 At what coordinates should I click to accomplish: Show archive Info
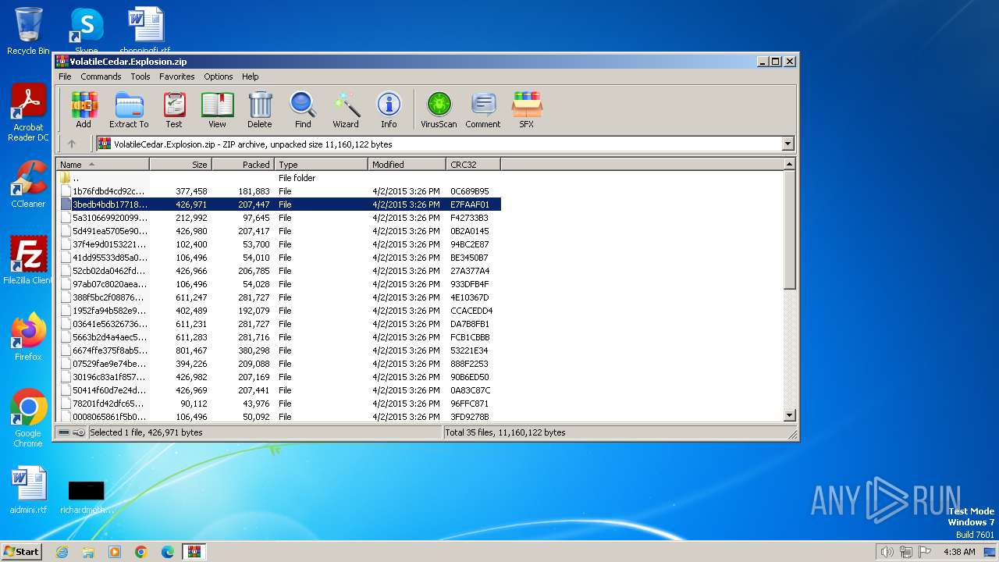click(389, 110)
